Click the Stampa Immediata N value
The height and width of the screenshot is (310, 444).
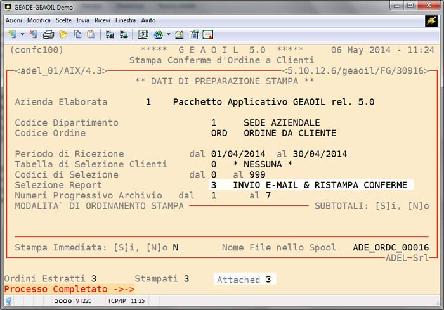tap(176, 247)
